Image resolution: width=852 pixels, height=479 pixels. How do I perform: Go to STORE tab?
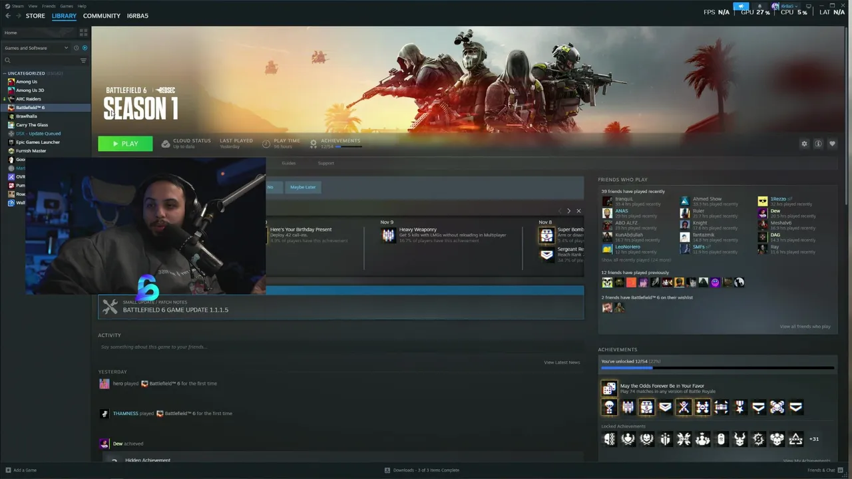pos(35,16)
